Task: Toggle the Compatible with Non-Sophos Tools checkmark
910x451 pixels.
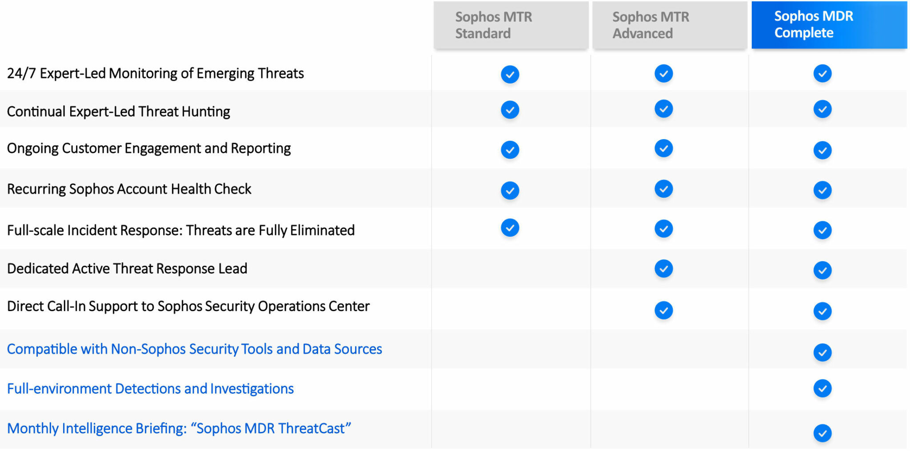Action: 822,352
